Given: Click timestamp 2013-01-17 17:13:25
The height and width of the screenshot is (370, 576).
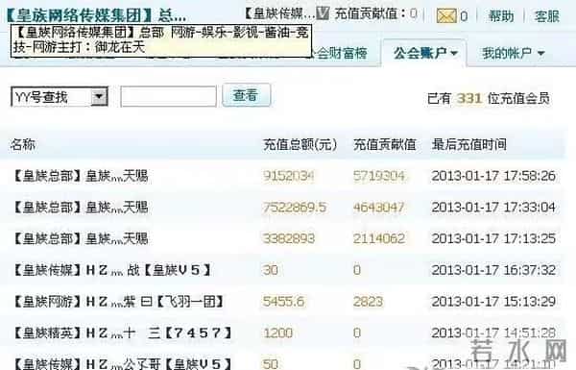Looking at the screenshot, I should click(493, 238).
